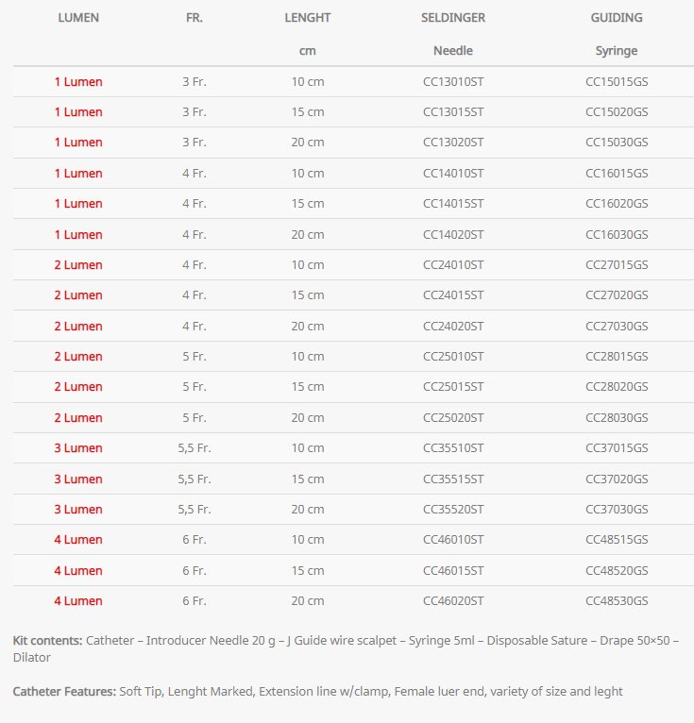The height and width of the screenshot is (723, 694).
Task: Click the GUIDING column header
Action: coord(617,18)
